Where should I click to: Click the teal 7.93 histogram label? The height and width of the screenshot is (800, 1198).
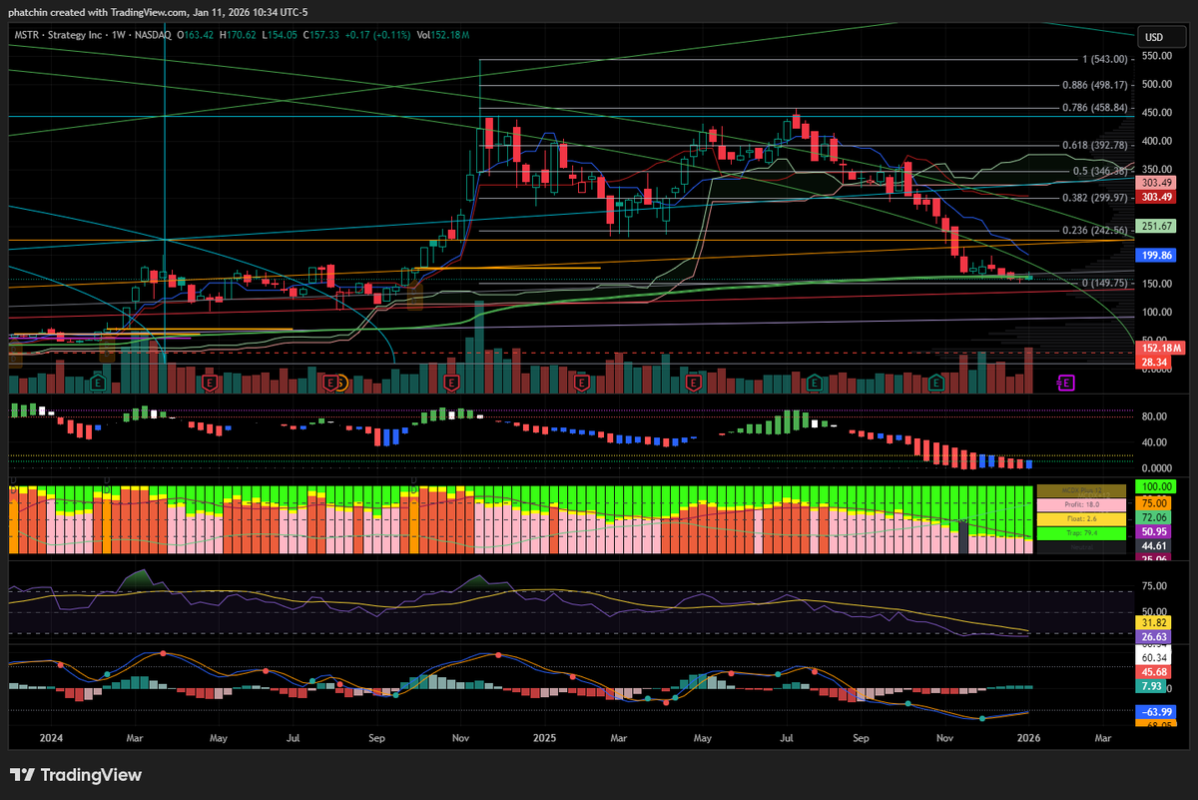pyautogui.click(x=1152, y=686)
